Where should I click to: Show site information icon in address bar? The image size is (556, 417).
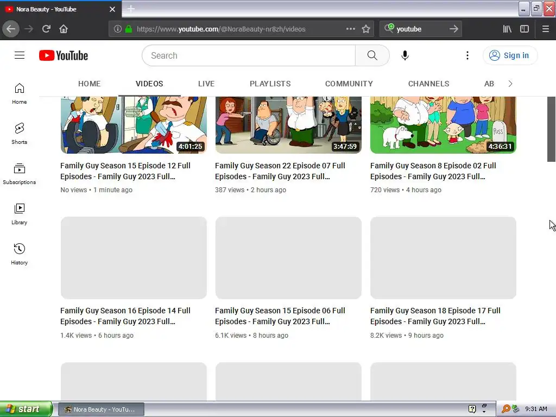click(118, 29)
